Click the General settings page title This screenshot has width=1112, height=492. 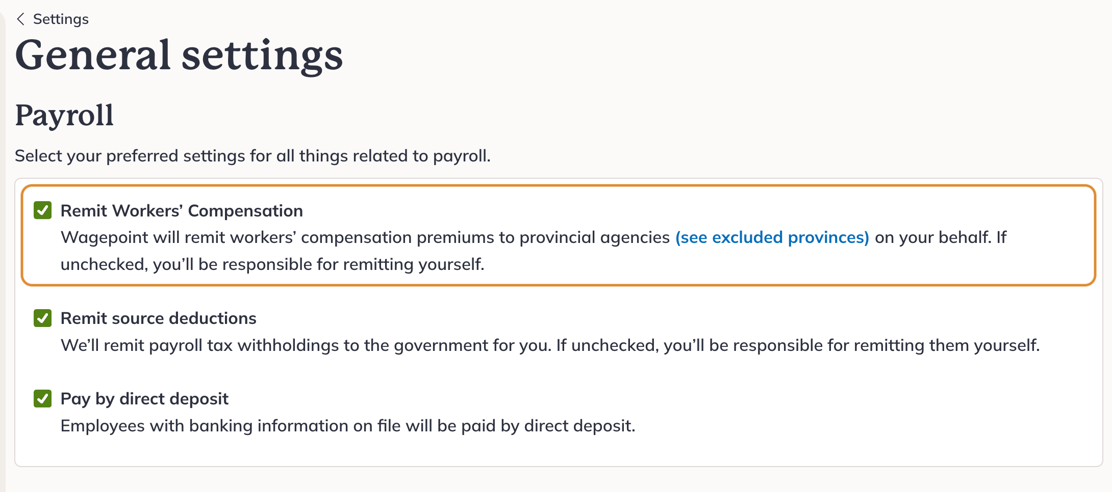pyautogui.click(x=180, y=54)
